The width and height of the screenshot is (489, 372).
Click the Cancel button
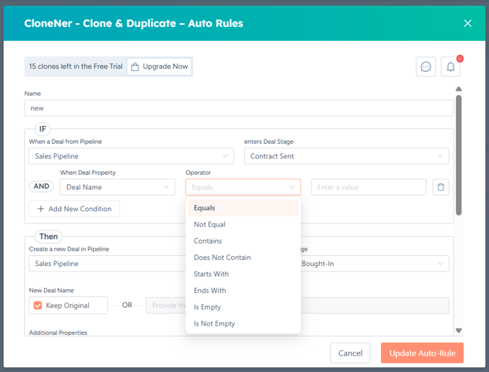click(x=350, y=353)
